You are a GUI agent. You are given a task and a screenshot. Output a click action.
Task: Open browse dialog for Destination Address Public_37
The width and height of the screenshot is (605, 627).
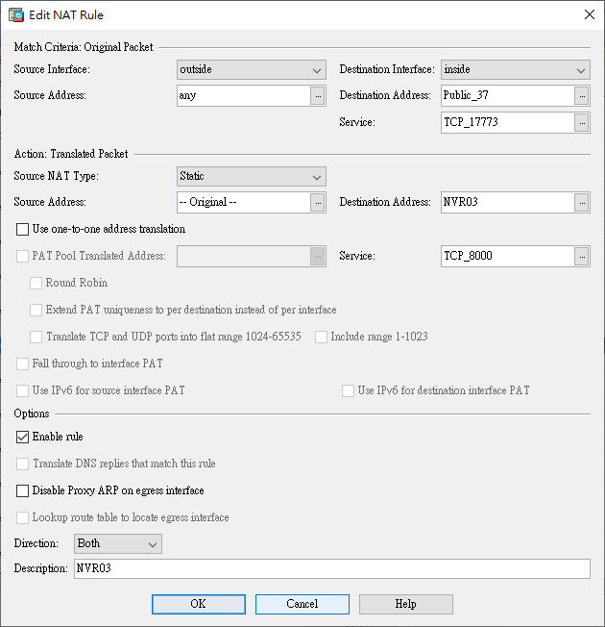point(581,95)
